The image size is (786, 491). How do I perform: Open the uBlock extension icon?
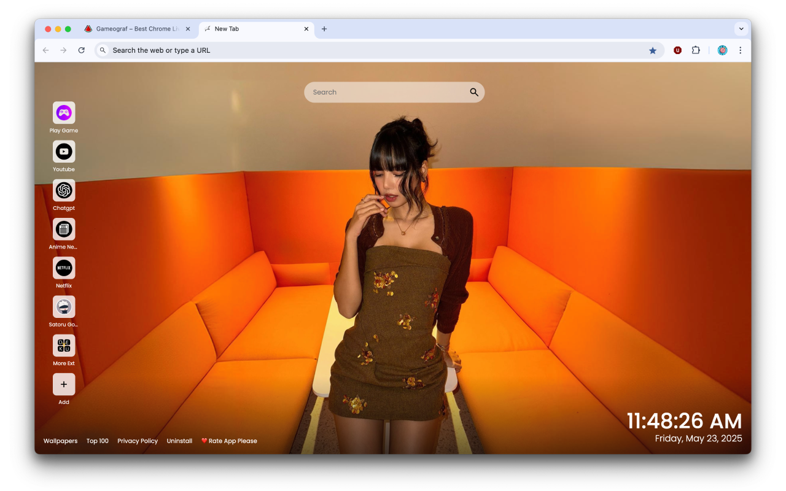tap(677, 50)
